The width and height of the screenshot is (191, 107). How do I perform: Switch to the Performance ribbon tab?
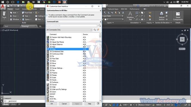pos(135,9)
